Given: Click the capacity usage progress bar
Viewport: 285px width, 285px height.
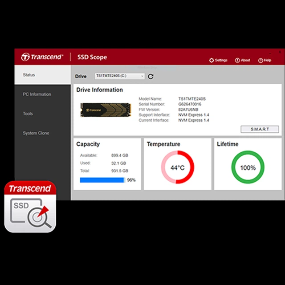Looking at the screenshot, I should (x=102, y=180).
